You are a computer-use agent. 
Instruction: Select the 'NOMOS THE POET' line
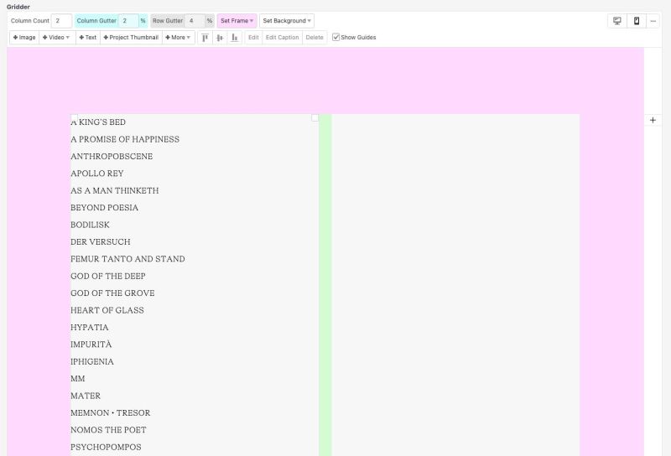(108, 430)
